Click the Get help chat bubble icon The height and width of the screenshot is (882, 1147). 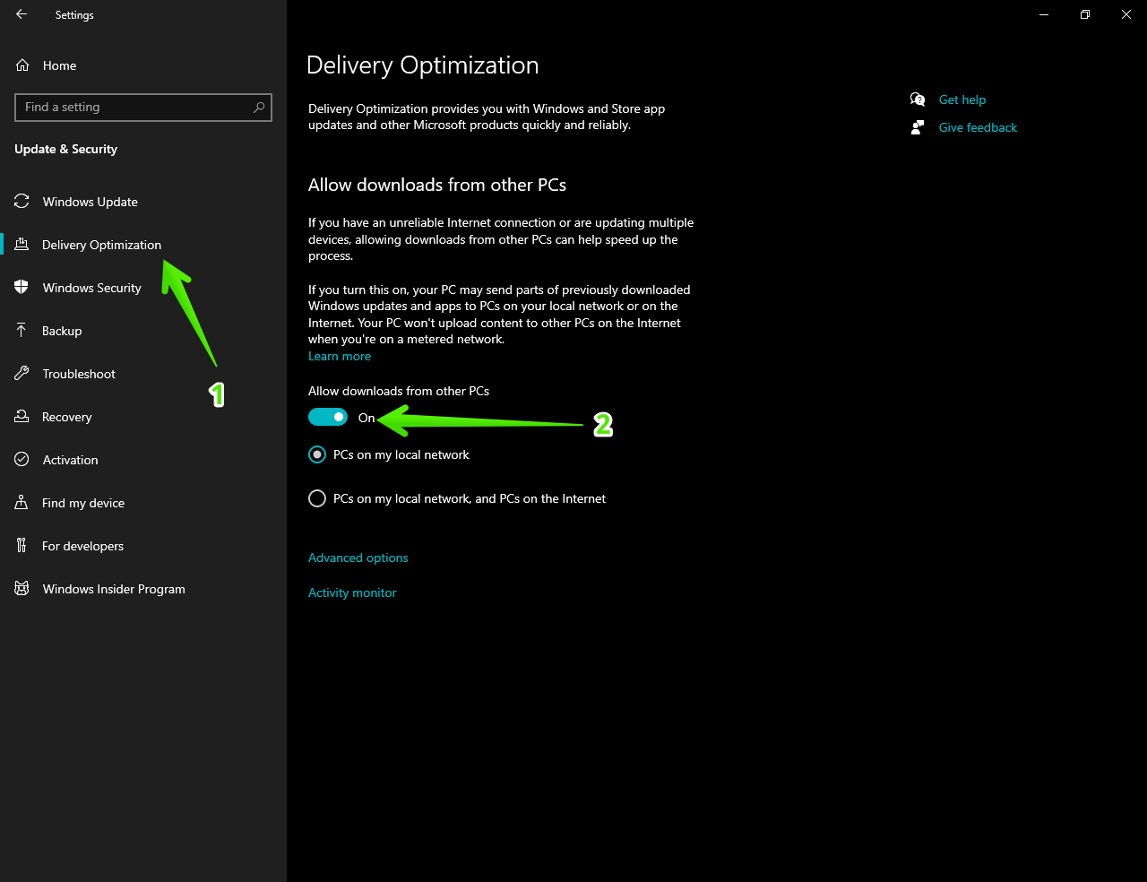point(918,99)
